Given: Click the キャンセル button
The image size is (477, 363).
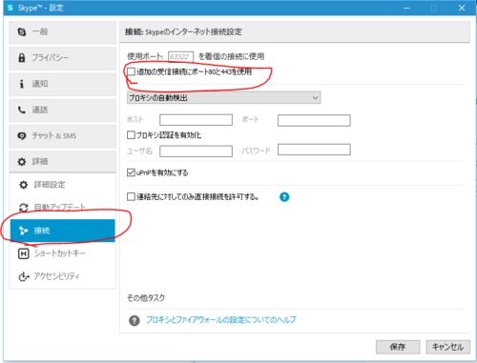Looking at the screenshot, I should click(447, 347).
